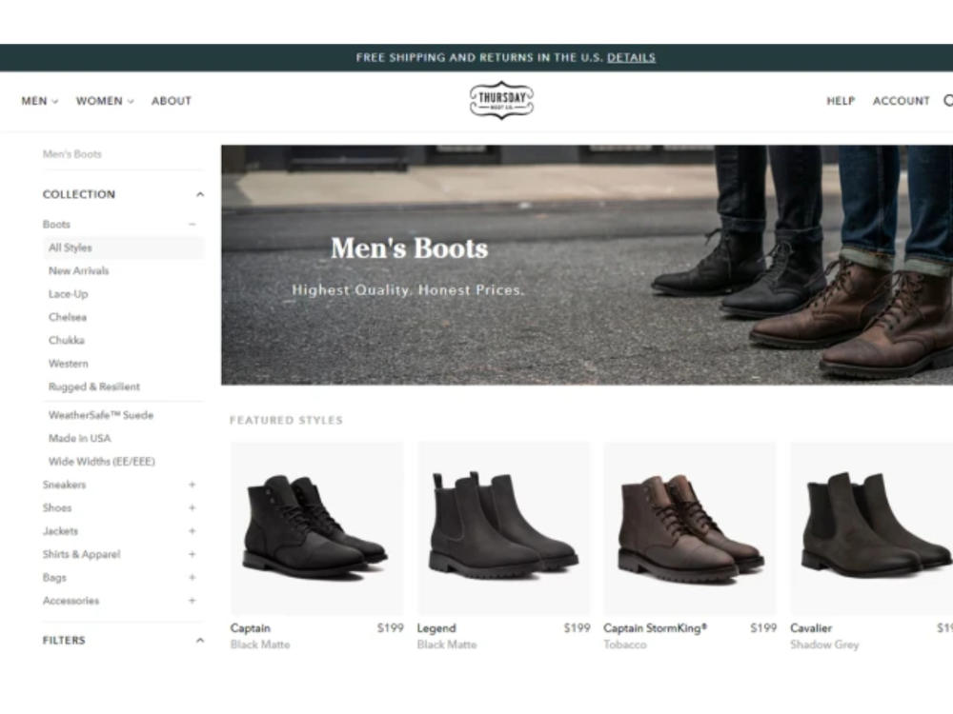This screenshot has width=953, height=714.
Task: Collapse the COLLECTION section chevron
Action: (x=200, y=194)
